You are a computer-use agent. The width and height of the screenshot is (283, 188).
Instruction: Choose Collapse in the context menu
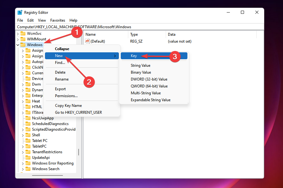pyautogui.click(x=82, y=49)
